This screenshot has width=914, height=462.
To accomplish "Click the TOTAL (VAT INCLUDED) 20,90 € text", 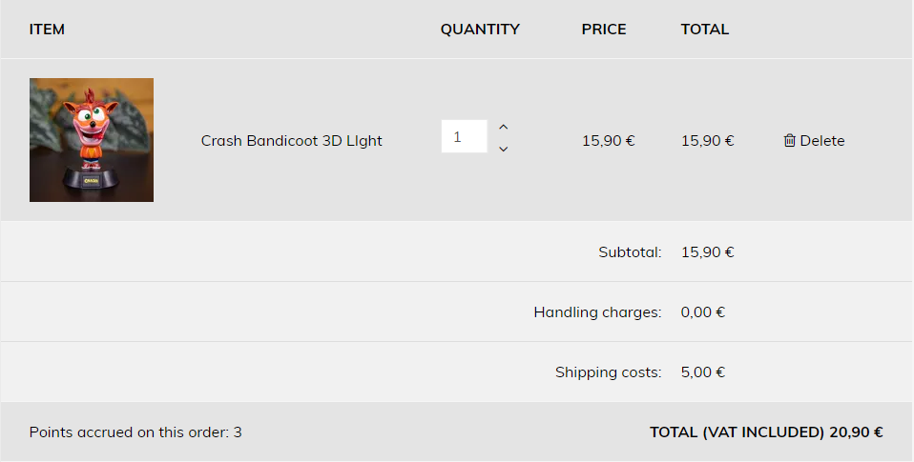I will (766, 432).
